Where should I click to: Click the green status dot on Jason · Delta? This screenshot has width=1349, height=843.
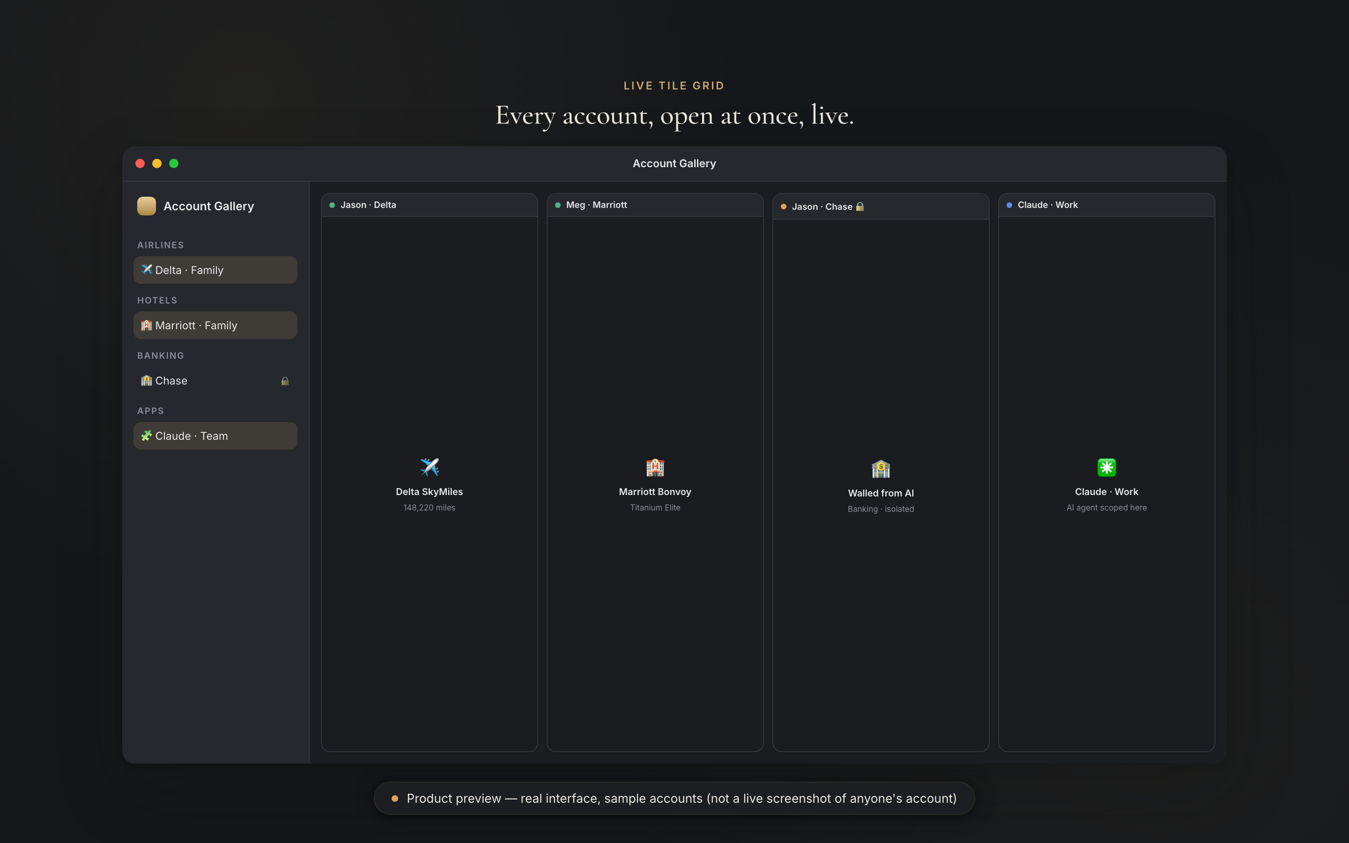(x=332, y=205)
